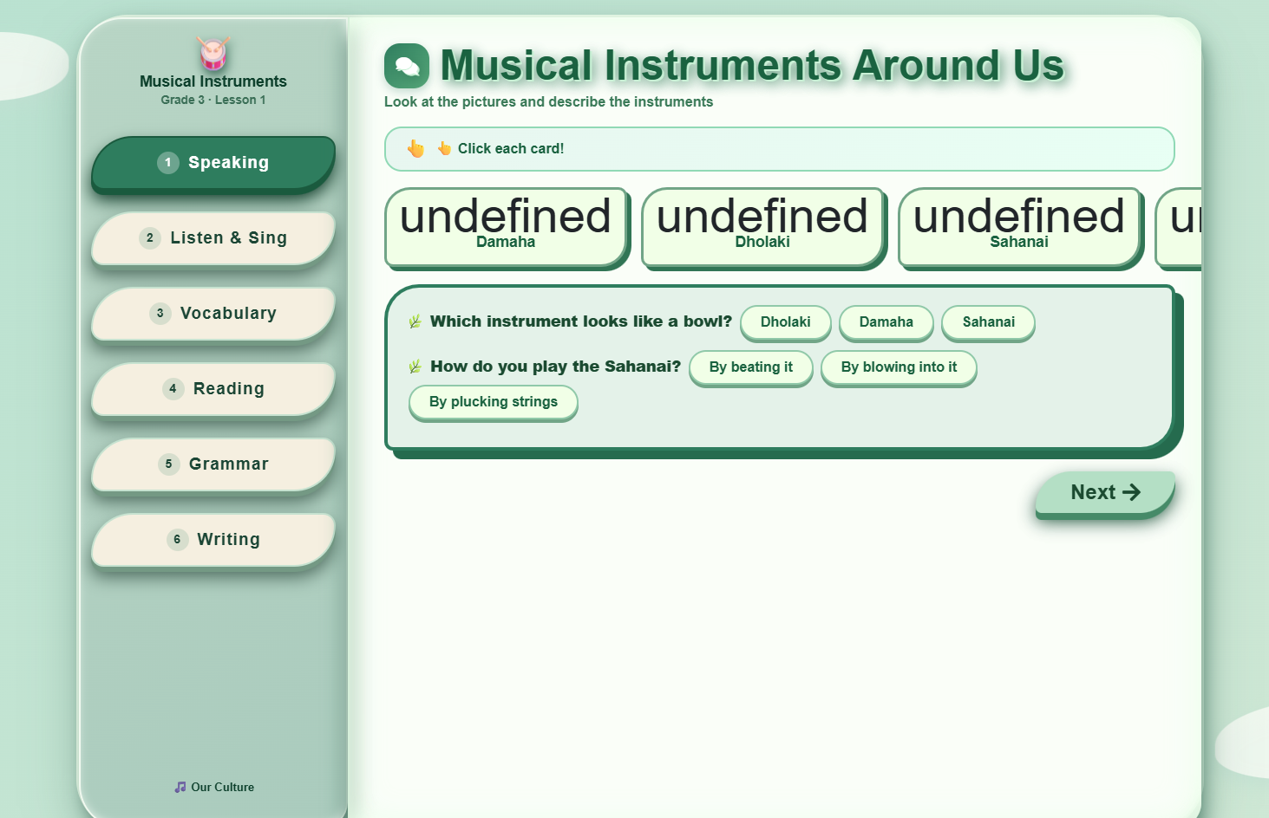Viewport: 1269px width, 818px height.
Task: Click the leaf icon before the bowl question
Action: click(415, 321)
